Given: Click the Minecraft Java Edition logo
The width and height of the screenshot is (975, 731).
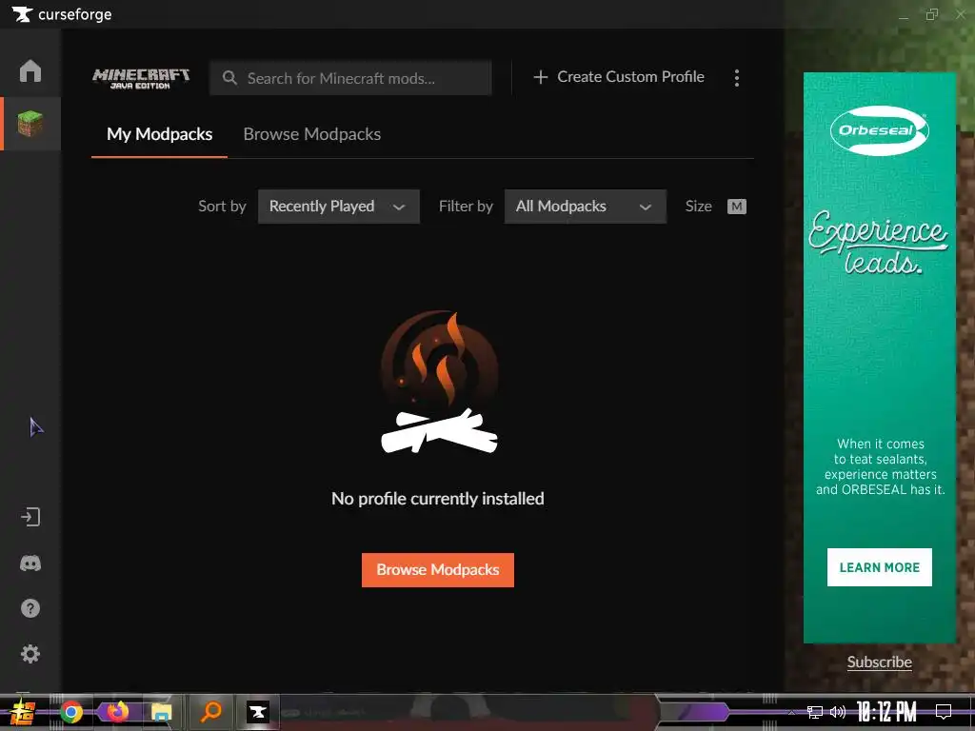Looking at the screenshot, I should tap(141, 78).
